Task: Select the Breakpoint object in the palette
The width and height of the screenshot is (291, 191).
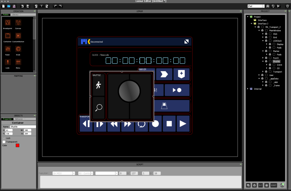Action: [x=8, y=24]
